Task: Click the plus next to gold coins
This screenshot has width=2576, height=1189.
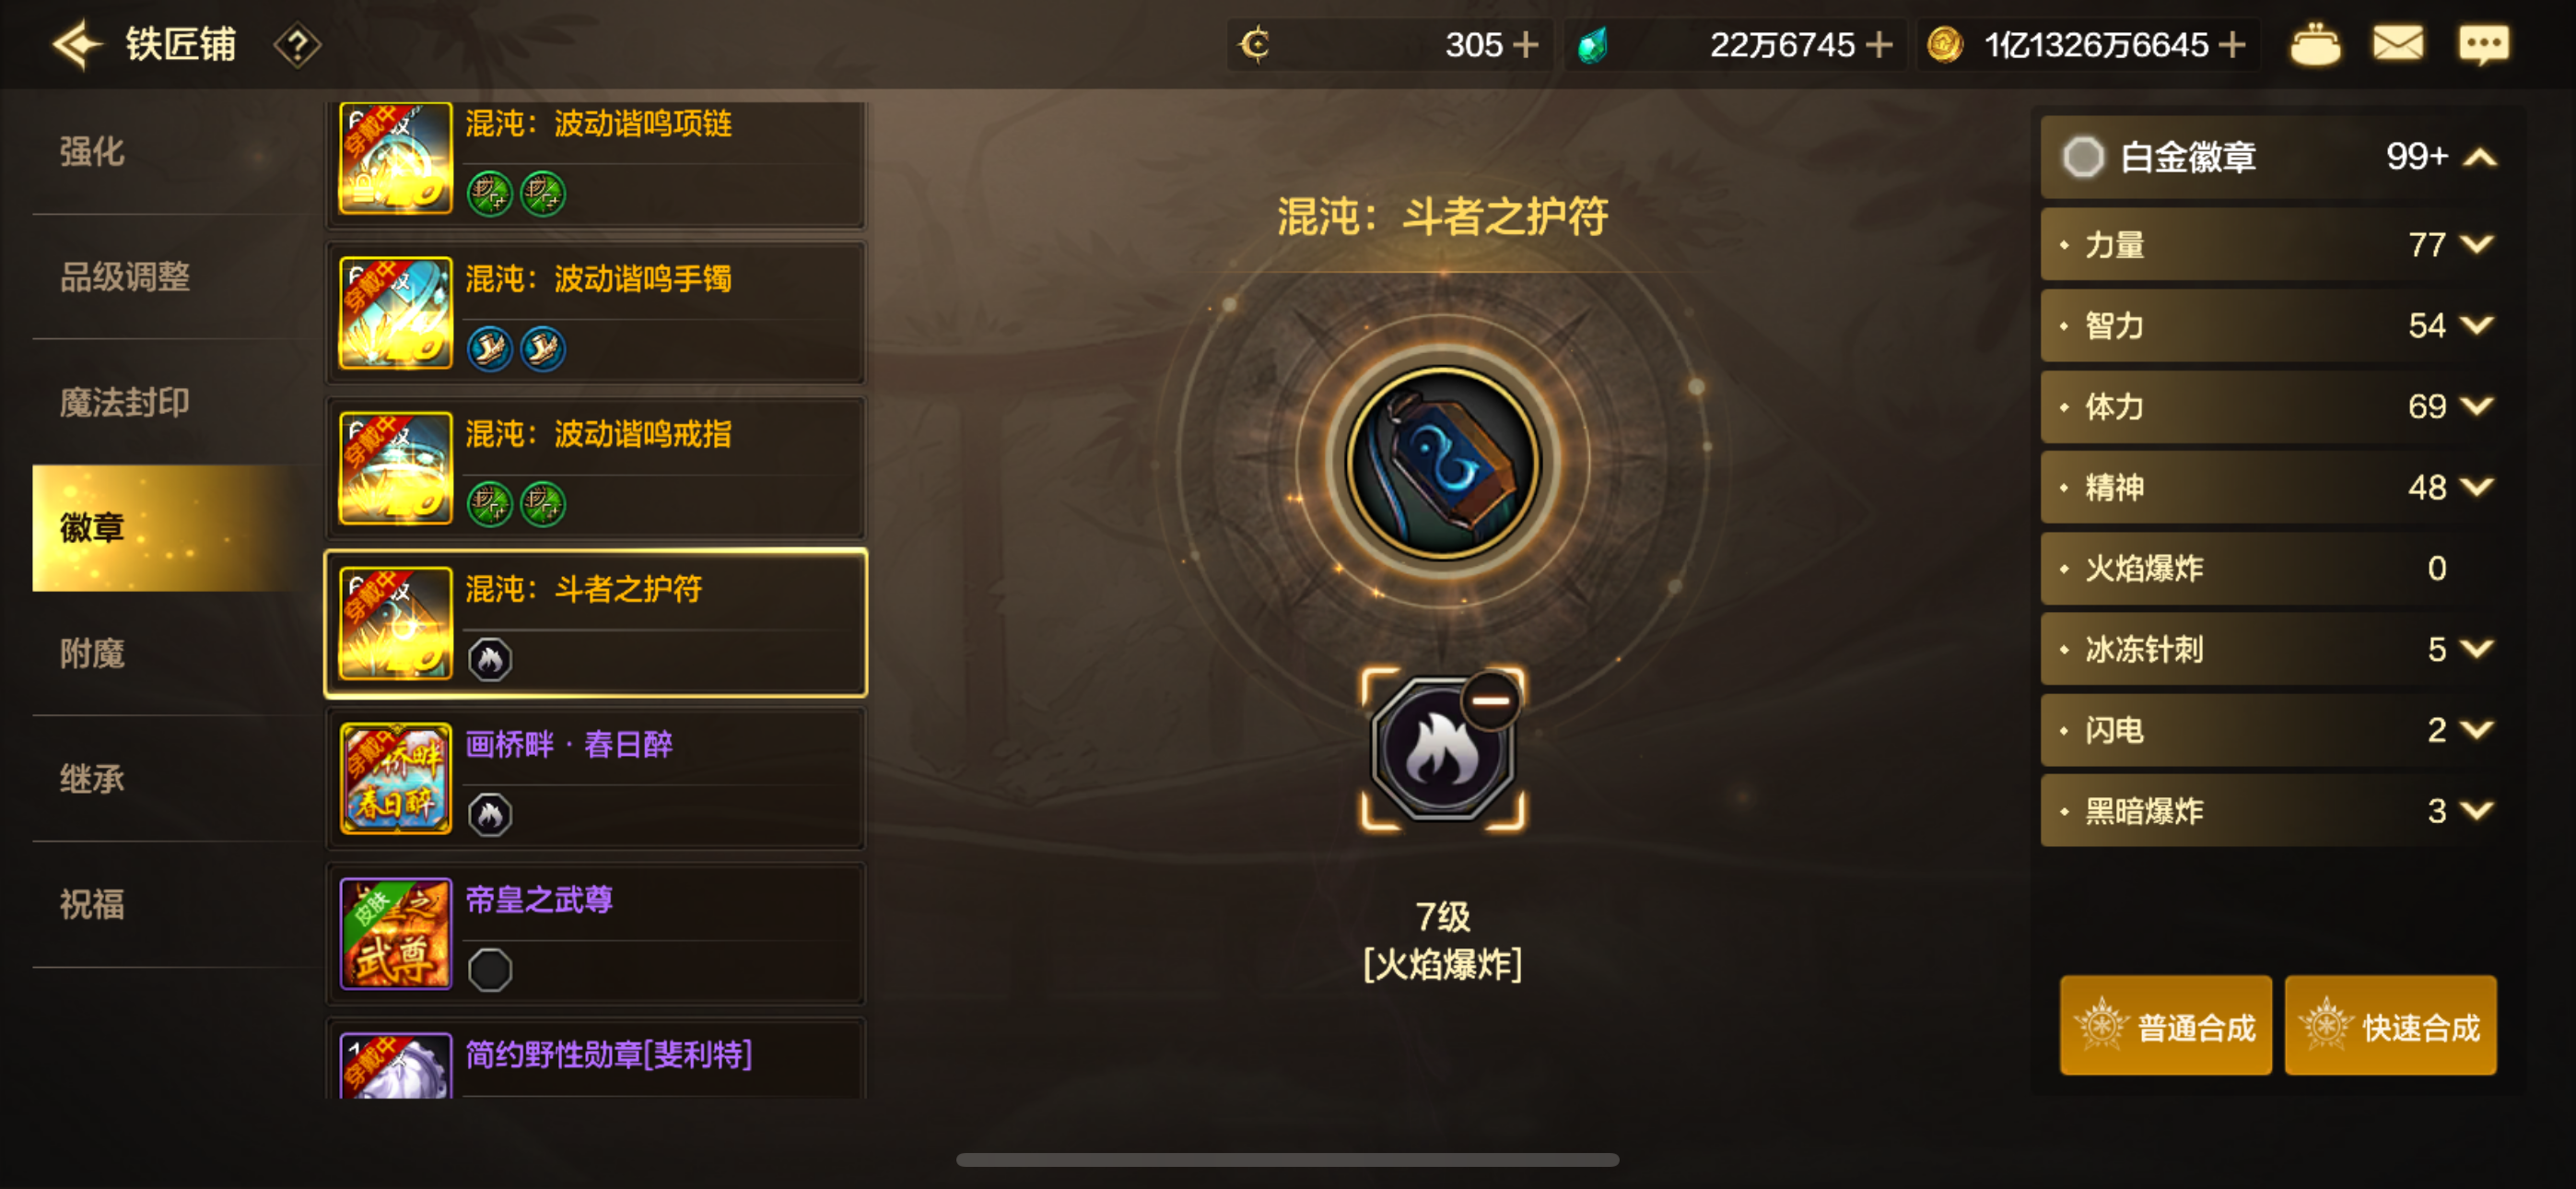Action: (2232, 45)
